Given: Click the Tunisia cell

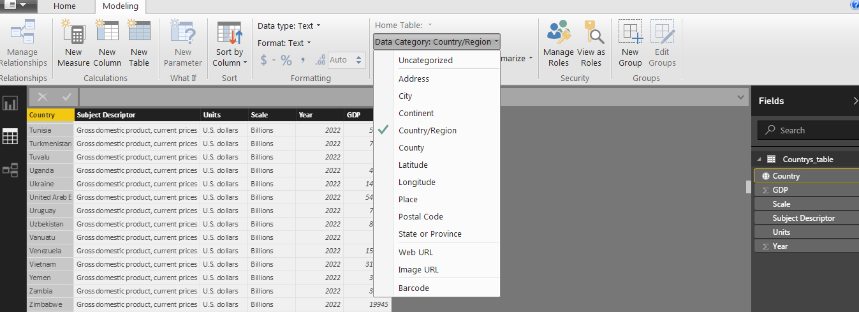Looking at the screenshot, I should [50, 130].
